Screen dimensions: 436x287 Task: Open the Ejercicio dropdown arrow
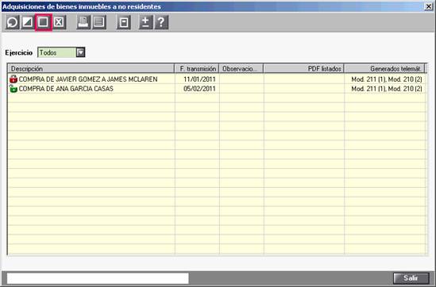point(80,52)
